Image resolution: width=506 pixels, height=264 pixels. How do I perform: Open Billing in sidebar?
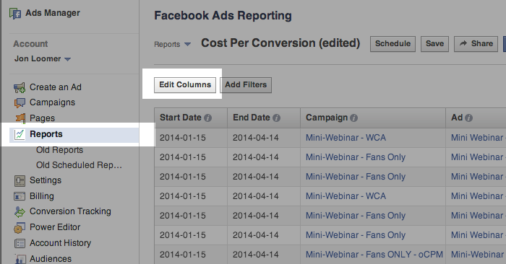[x=42, y=196]
